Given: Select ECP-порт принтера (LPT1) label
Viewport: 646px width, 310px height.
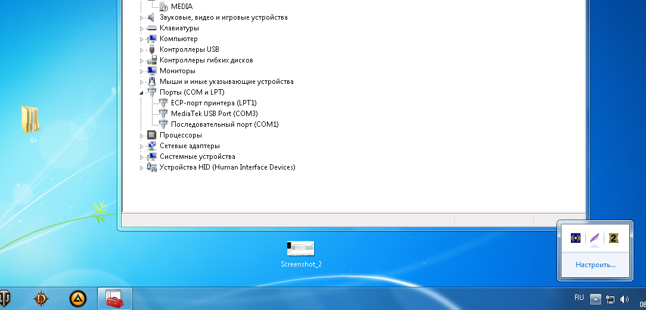Looking at the screenshot, I should pyautogui.click(x=214, y=103).
